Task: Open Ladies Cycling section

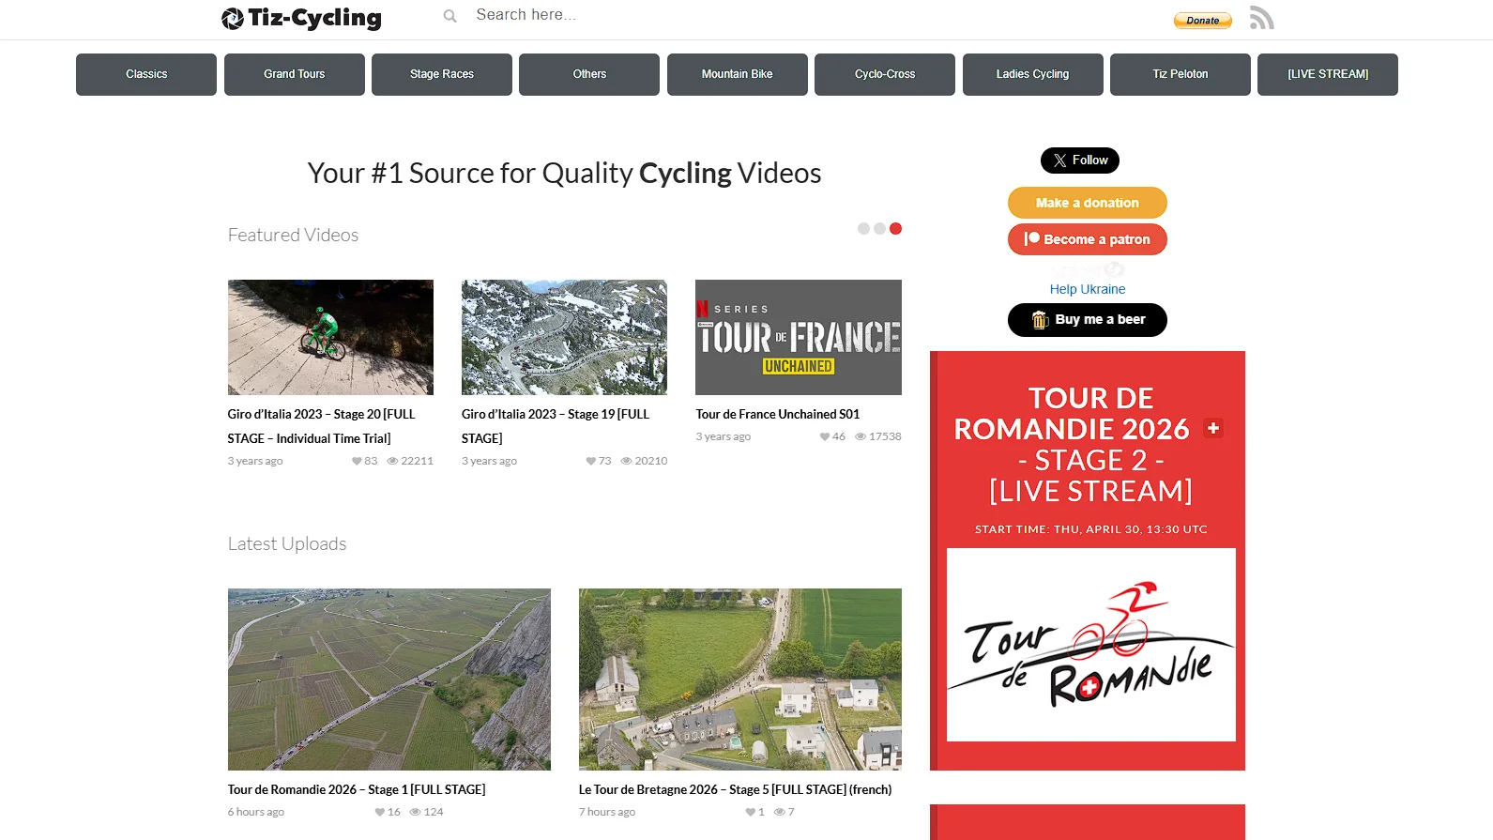Action: tap(1033, 74)
